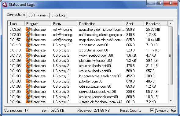This screenshot has width=180, height=116.
Task: Sort by the Received column header
Action: (x=156, y=23)
